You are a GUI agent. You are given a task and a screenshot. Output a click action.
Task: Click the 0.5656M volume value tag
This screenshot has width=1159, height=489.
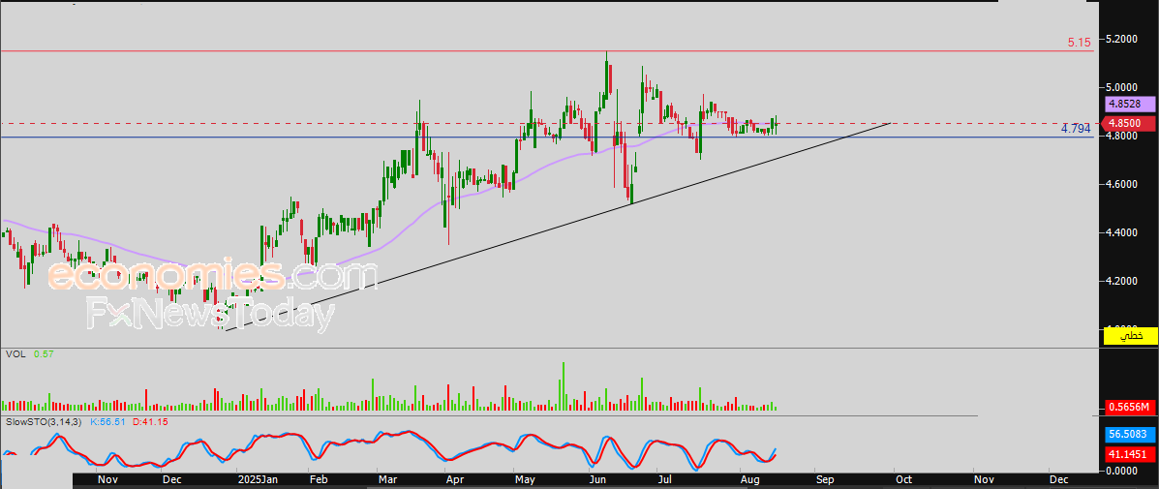(x=1129, y=408)
